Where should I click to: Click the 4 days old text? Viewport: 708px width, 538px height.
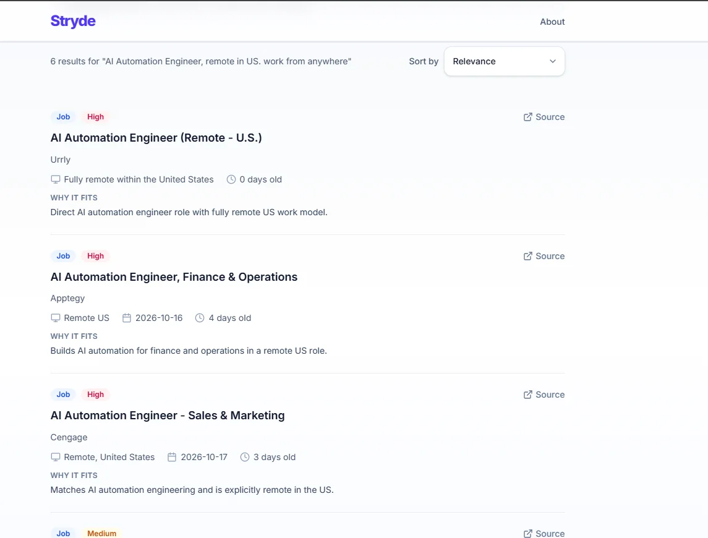230,318
